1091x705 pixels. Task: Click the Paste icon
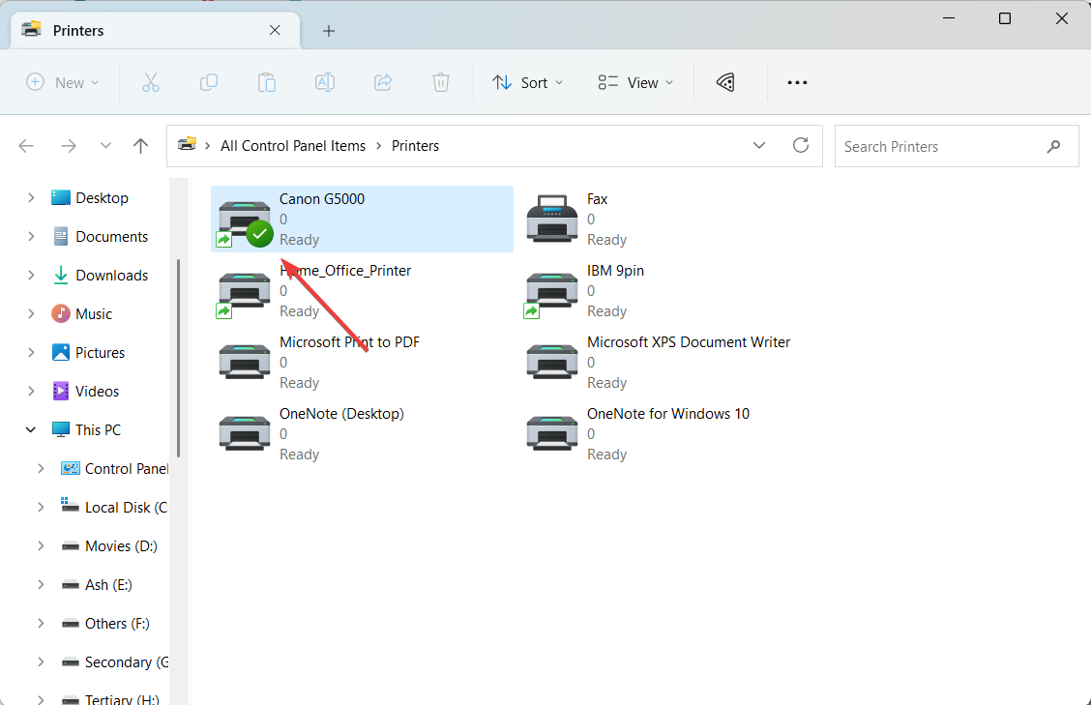coord(267,82)
